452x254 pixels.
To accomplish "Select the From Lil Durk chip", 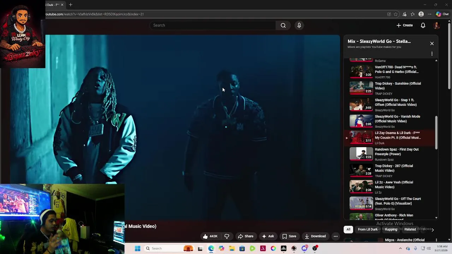I will pos(368,229).
